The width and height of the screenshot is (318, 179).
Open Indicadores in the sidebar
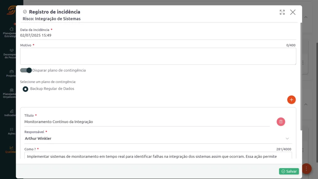click(10, 113)
